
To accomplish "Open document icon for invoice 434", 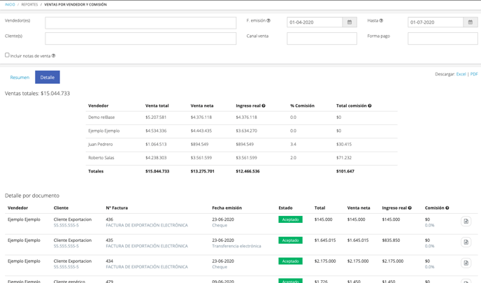I will [x=466, y=263].
